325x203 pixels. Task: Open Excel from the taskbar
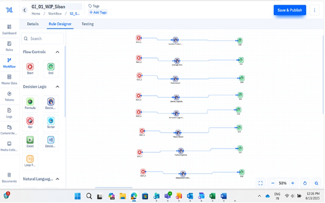(212, 196)
